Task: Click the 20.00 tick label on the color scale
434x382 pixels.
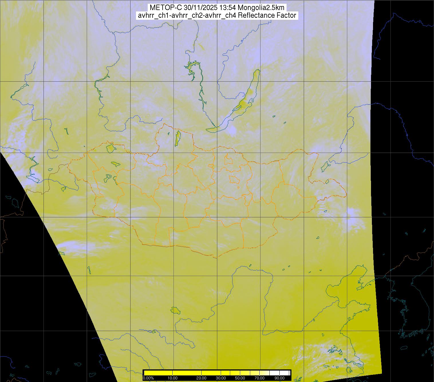Action: (x=202, y=378)
